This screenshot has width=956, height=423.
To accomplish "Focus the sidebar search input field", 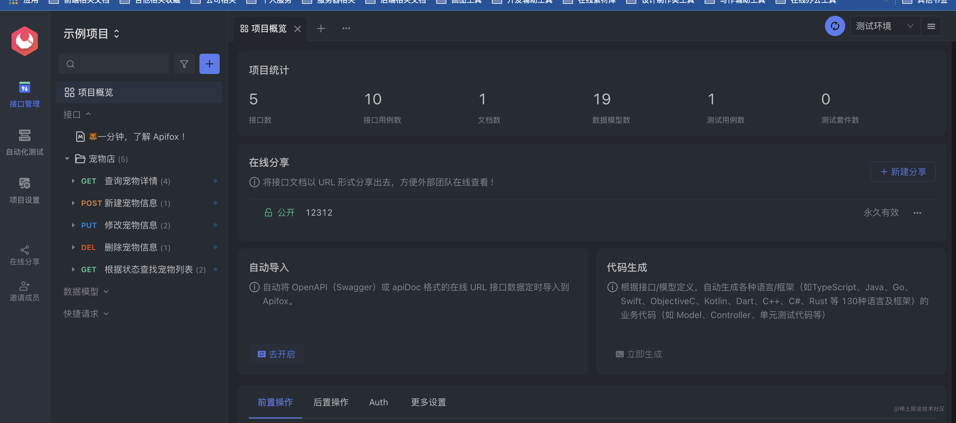I will pos(114,64).
